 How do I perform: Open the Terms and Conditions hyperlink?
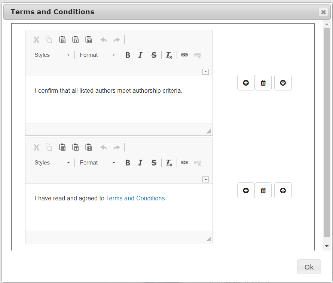pos(135,198)
